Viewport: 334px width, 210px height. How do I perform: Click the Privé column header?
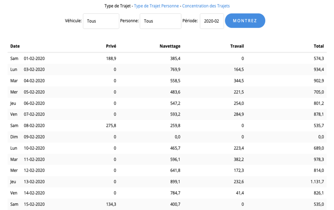tap(111, 46)
